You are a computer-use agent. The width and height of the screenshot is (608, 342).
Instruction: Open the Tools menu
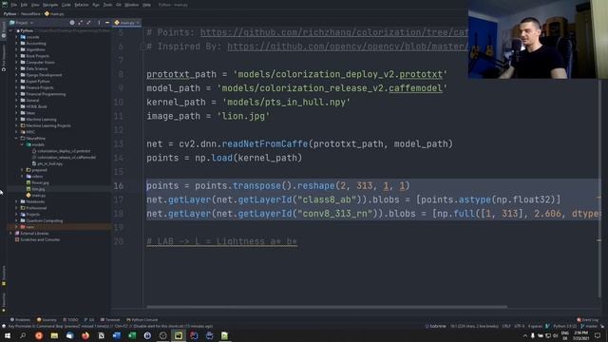pos(107,5)
